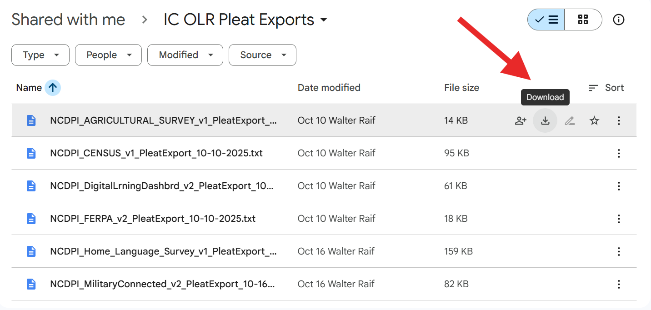651x310 pixels.
Task: Open the IC OLR Pleat Exports folder menu
Action: (323, 20)
